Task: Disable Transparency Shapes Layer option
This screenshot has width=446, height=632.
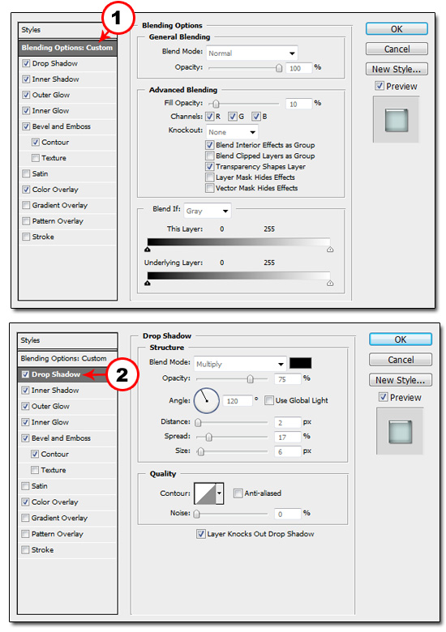Action: (210, 166)
